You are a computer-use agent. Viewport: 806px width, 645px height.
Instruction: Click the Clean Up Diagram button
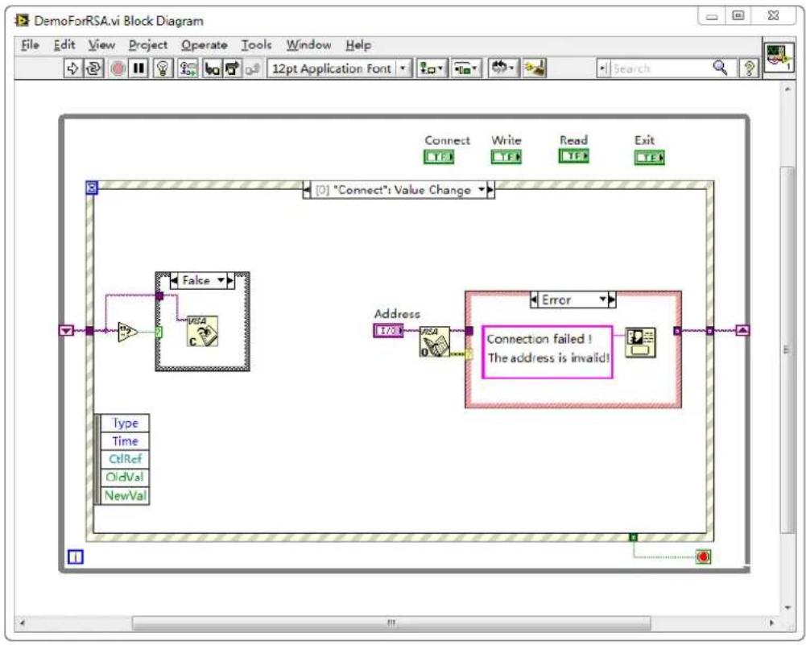pos(535,68)
